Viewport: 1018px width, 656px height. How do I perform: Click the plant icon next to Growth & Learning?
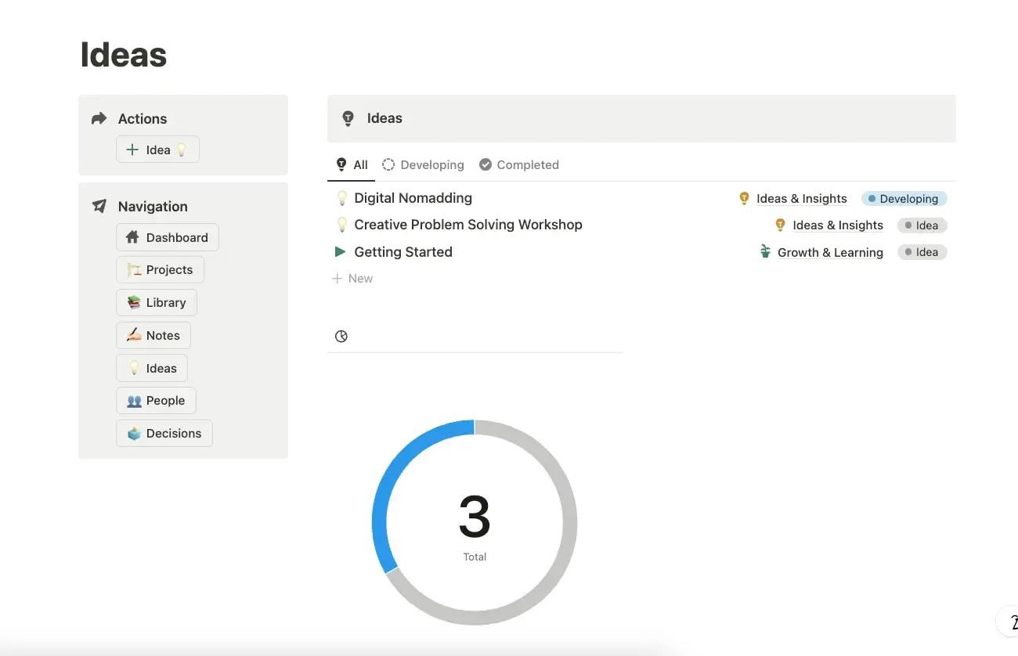click(765, 251)
